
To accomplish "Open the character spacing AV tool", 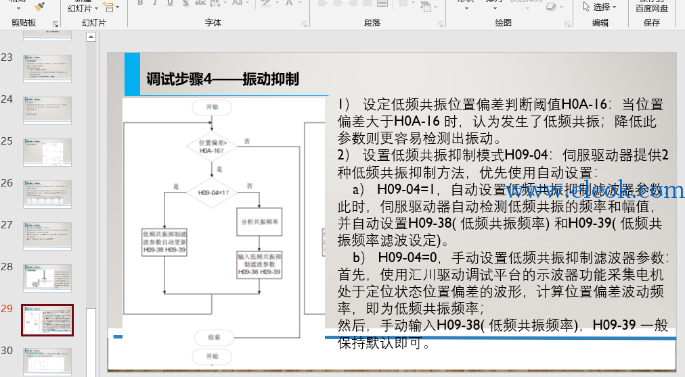I will pos(215,3).
